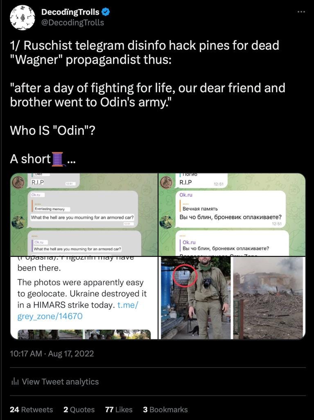
Task: Open the 77 Likes list
Action: tap(119, 410)
